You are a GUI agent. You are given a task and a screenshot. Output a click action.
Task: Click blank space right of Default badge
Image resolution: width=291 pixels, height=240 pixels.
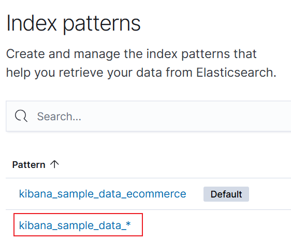pos(270,194)
